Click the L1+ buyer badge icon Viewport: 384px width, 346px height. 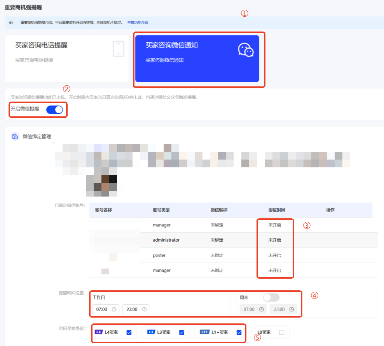pyautogui.click(x=204, y=332)
